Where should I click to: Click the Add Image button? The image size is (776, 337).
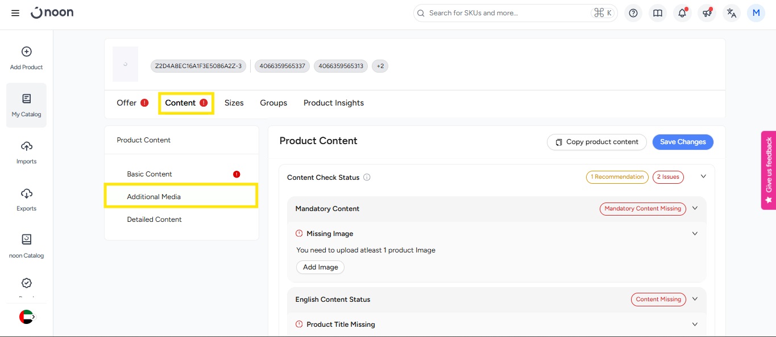click(x=320, y=267)
